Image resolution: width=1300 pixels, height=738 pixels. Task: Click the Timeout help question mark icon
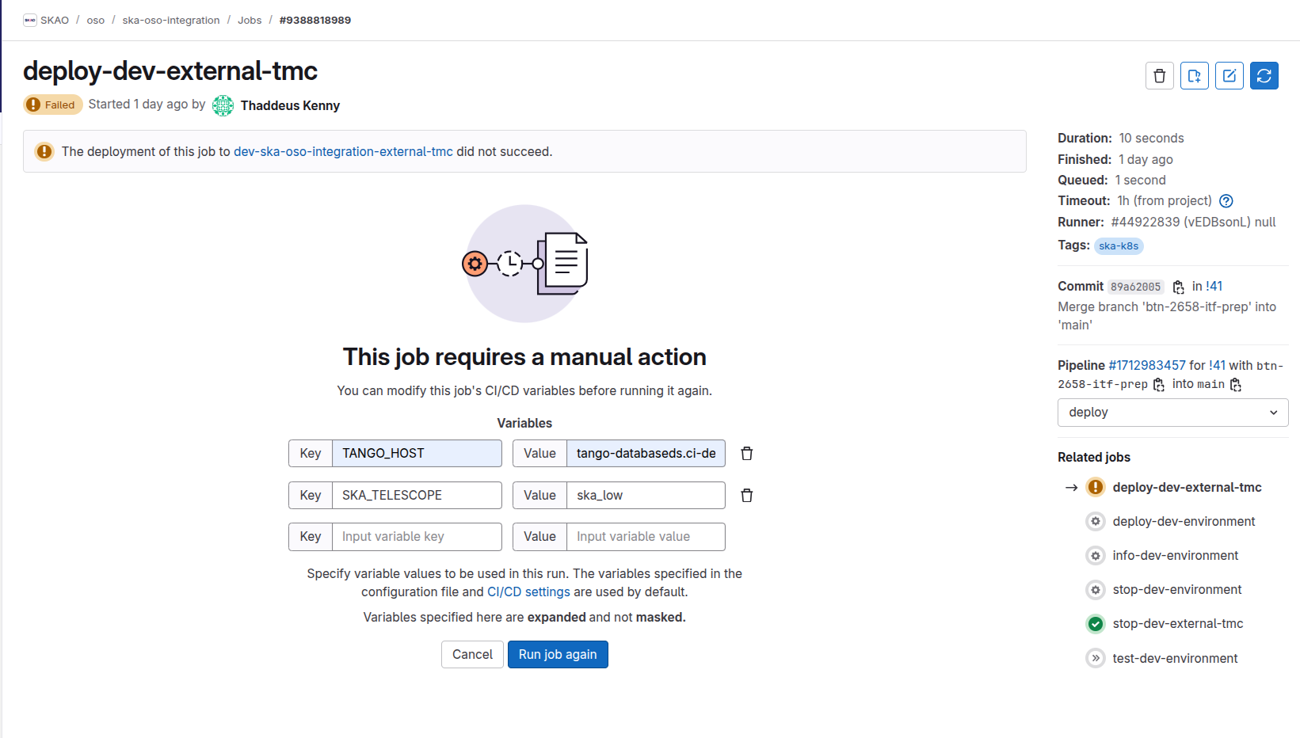1226,201
